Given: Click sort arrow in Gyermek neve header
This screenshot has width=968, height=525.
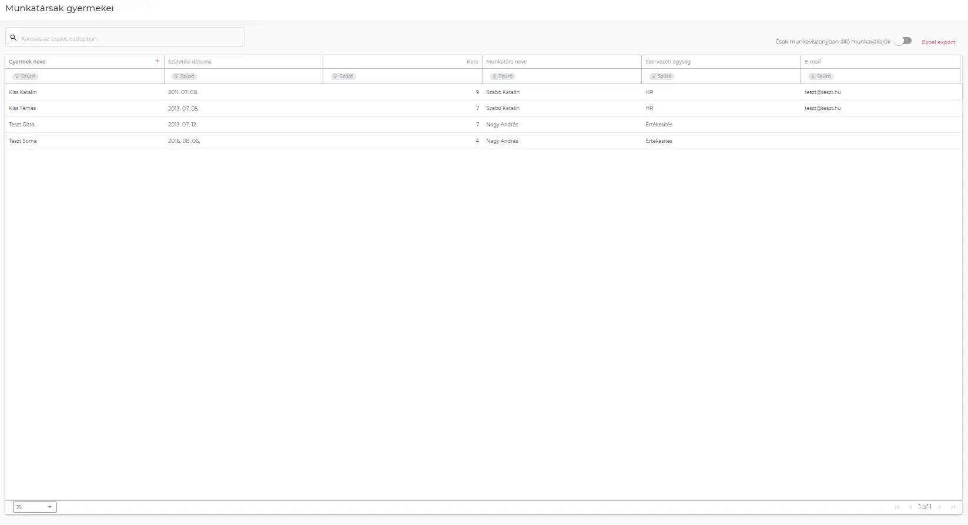Looking at the screenshot, I should point(158,62).
